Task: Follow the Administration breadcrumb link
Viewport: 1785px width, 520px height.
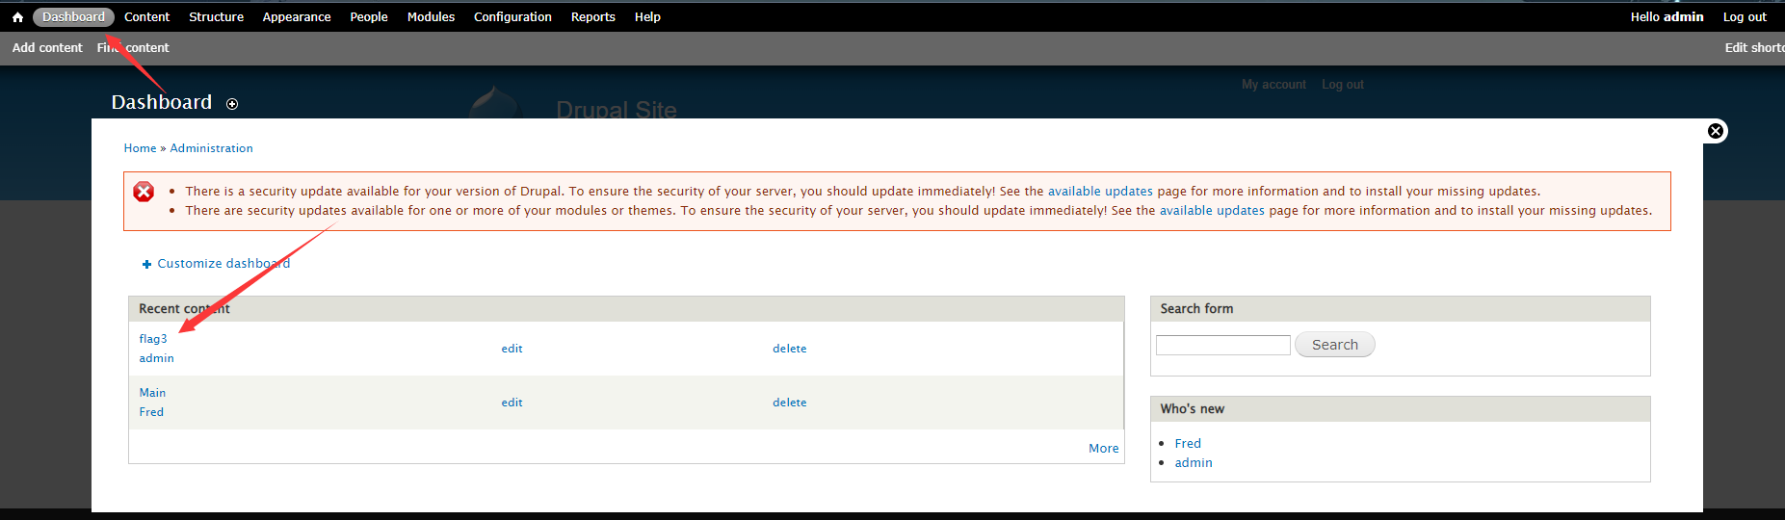Action: [211, 148]
